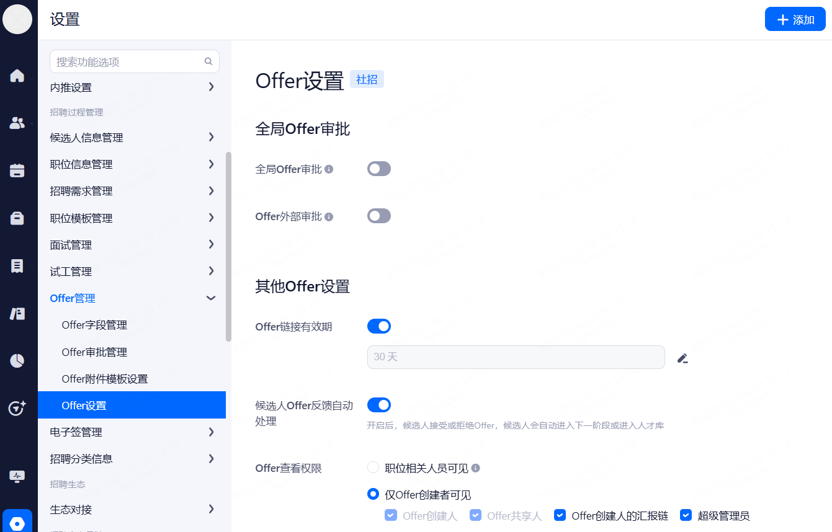Select 职位相关人员可见 radio option
832x532 pixels.
click(373, 468)
